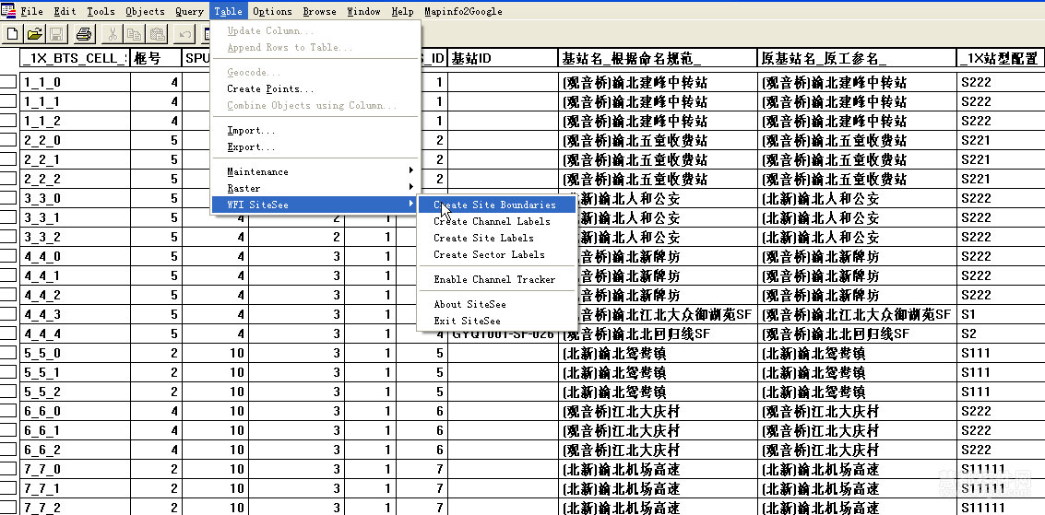Viewport: 1045px width, 515px height.
Task: Choose Import from the Table menu
Action: click(x=315, y=131)
